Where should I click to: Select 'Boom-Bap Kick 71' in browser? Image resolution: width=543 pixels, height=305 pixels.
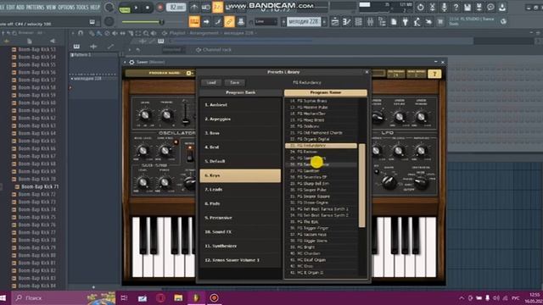point(40,186)
